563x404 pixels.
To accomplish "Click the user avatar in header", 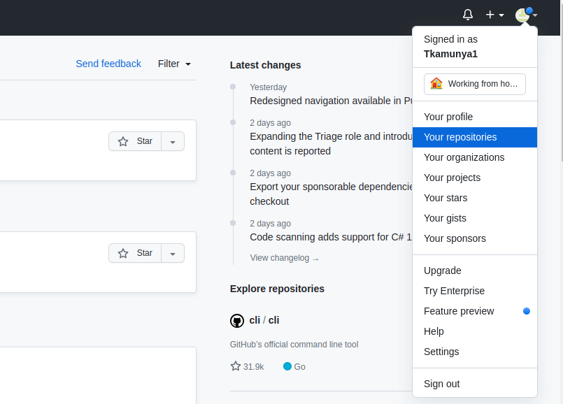I will click(522, 15).
